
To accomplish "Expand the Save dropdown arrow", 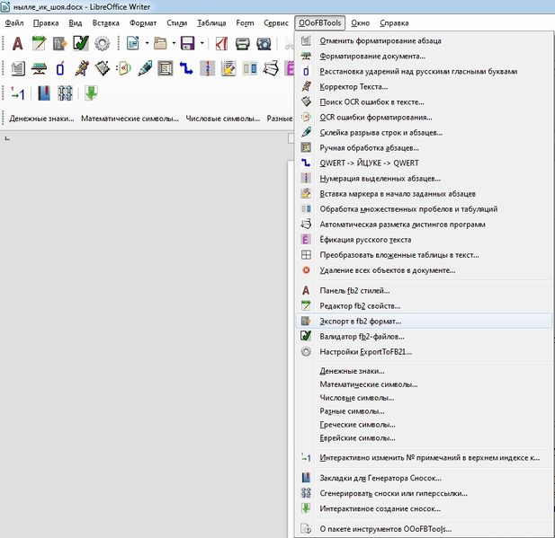I will point(201,43).
